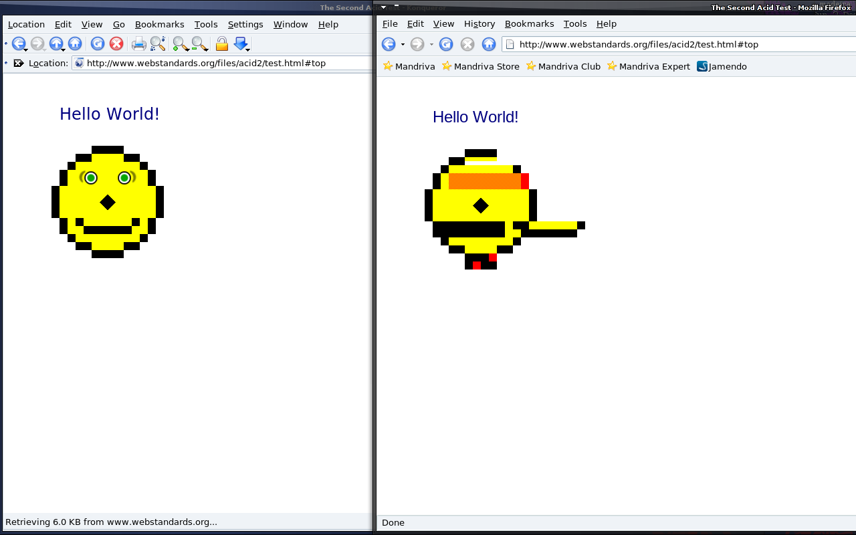The height and width of the screenshot is (535, 856).
Task: Click Konqueror's red Stop button
Action: 116,43
